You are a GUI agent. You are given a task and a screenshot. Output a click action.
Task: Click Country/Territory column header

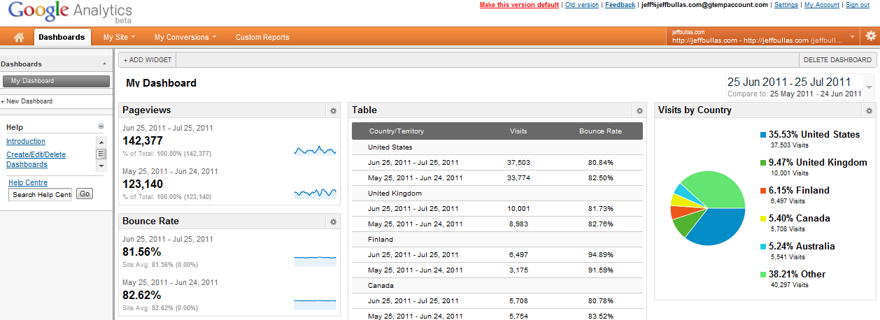tap(397, 131)
